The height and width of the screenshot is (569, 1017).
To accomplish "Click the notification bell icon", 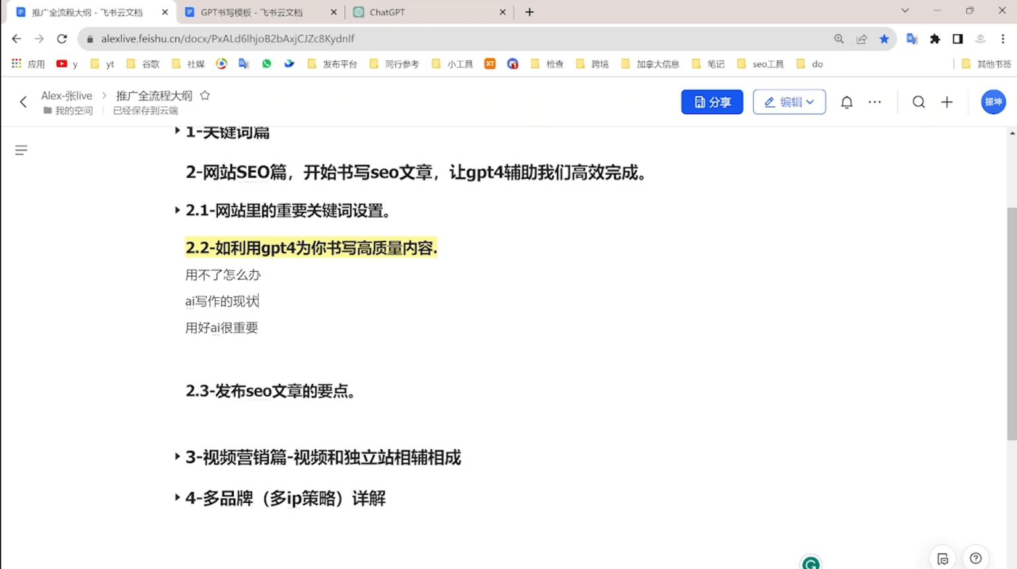I will pyautogui.click(x=846, y=102).
